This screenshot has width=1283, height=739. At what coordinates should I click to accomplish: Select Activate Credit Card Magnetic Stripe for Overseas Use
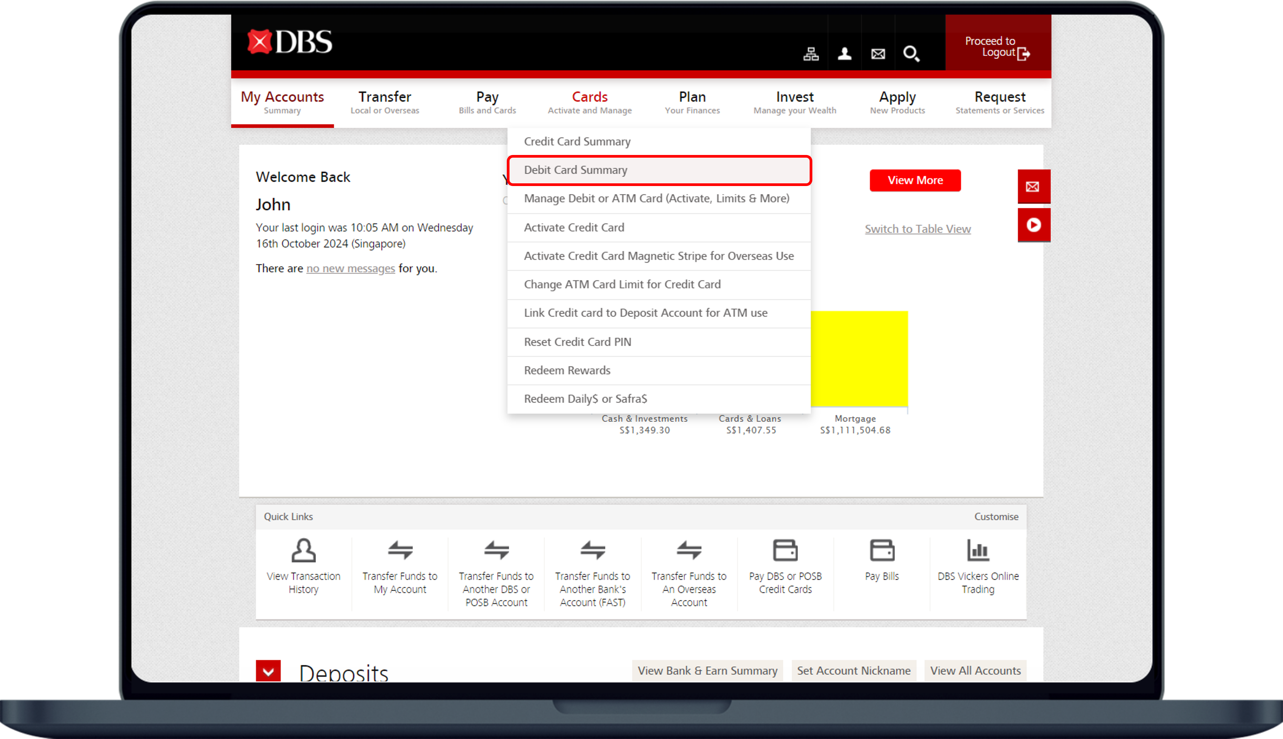click(x=659, y=256)
